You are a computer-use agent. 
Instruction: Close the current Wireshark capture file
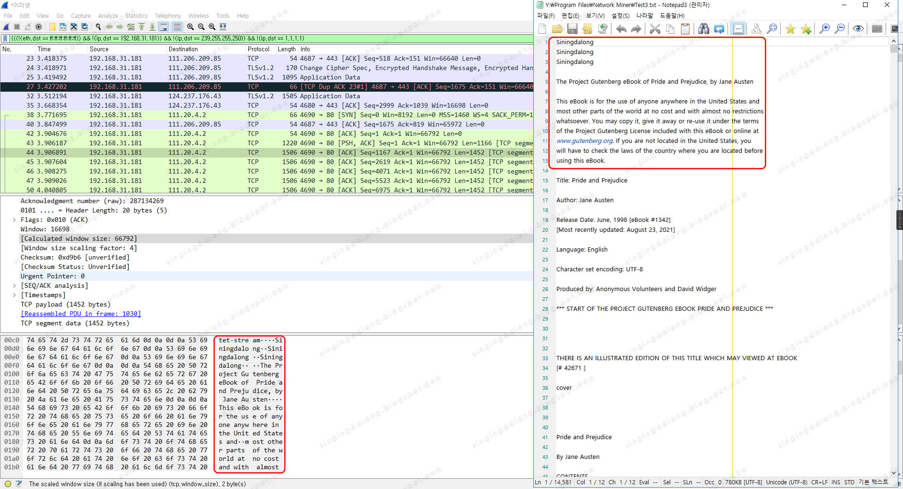74,27
